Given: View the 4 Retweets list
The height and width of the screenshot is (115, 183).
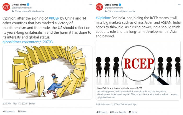Looking at the screenshot, I should tap(9, 112).
